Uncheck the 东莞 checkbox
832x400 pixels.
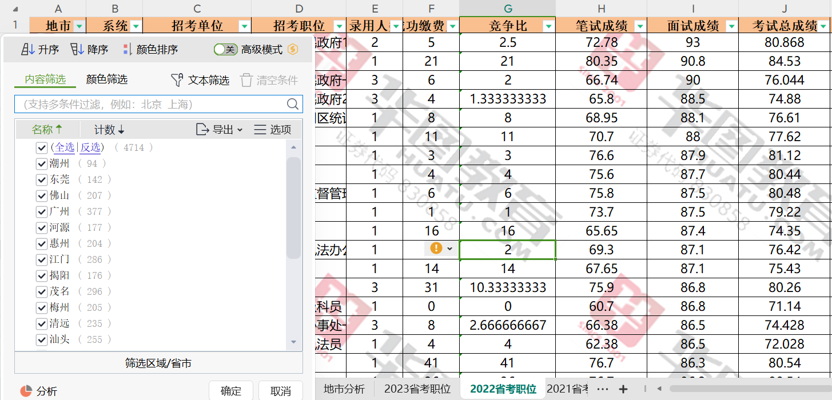(x=41, y=179)
